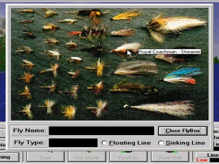Select the yellow-hackled dry fly in the center
Screen dimensions: 219x164
(x=96, y=67)
